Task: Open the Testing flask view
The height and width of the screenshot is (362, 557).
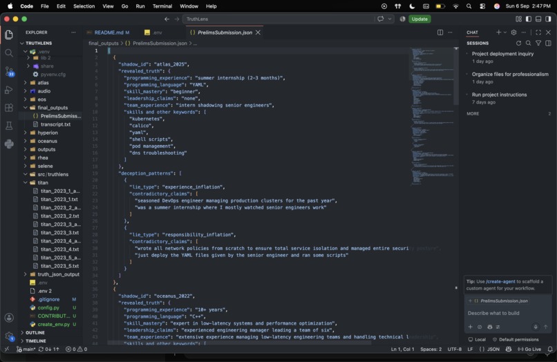Action: pos(9,126)
